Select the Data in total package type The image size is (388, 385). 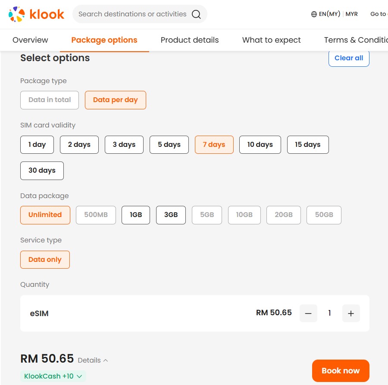(x=49, y=100)
